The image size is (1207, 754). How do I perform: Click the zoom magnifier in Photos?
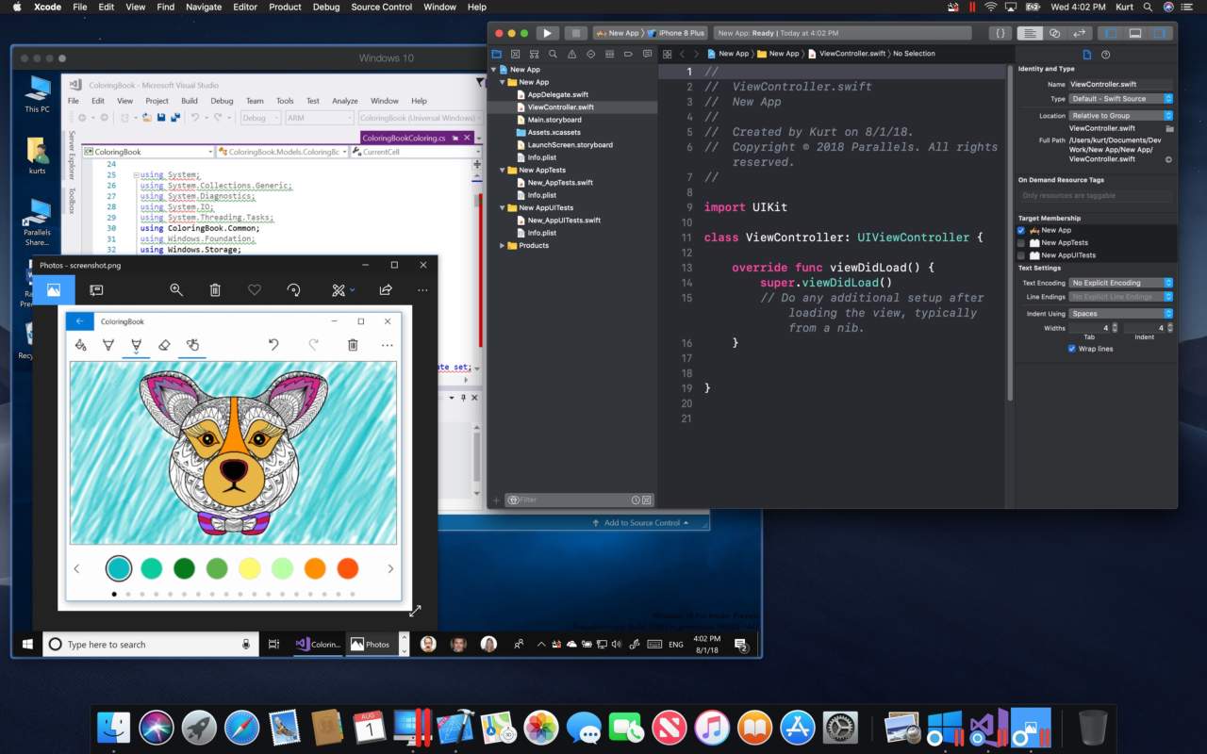tap(176, 290)
